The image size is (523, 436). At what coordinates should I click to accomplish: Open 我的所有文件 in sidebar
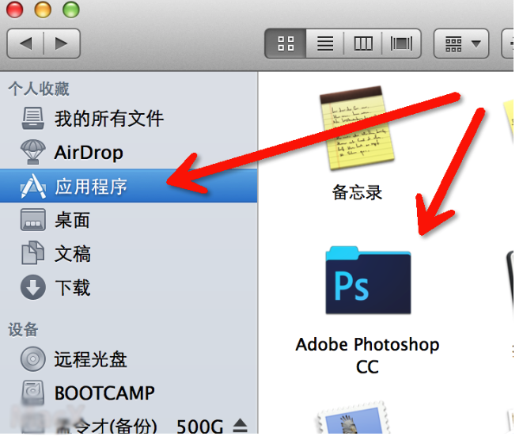128,119
